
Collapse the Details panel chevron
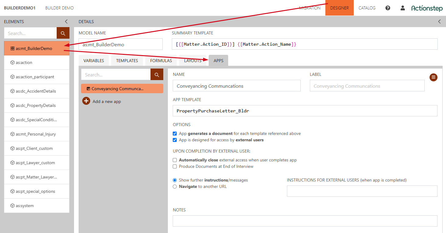[439, 22]
